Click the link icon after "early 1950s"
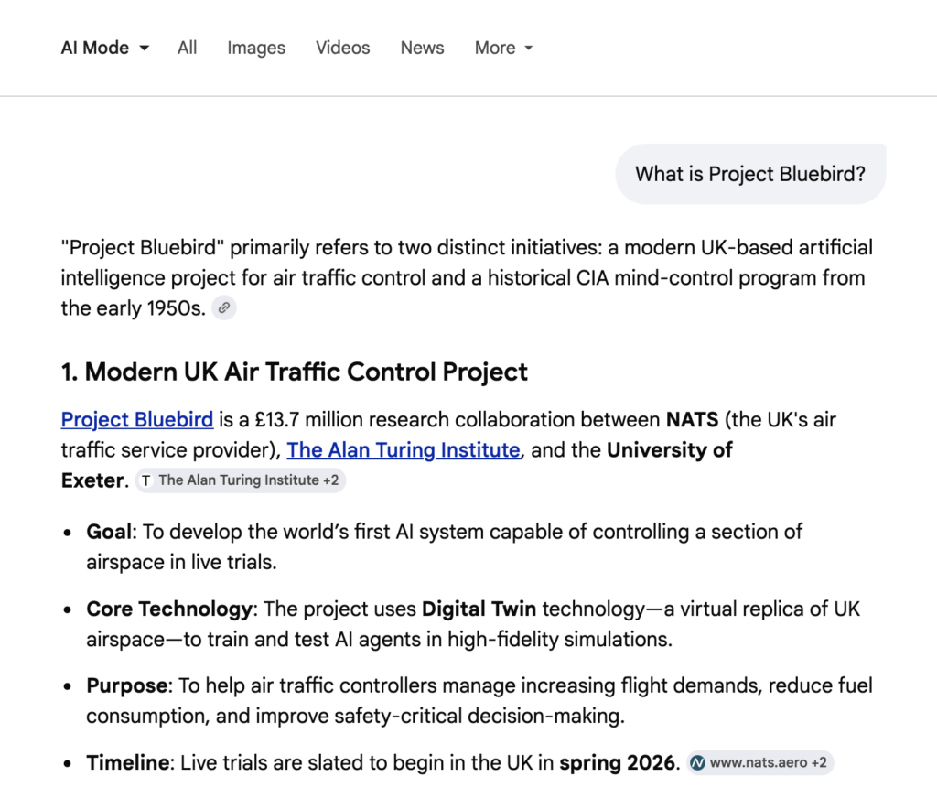This screenshot has width=937, height=809. [x=224, y=308]
